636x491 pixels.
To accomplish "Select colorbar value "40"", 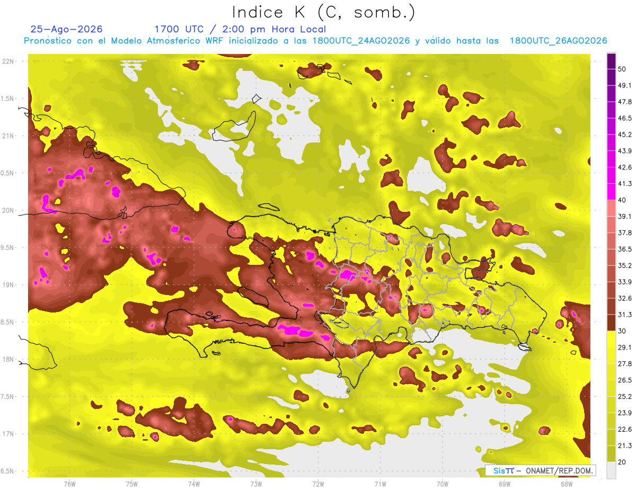I will [623, 200].
